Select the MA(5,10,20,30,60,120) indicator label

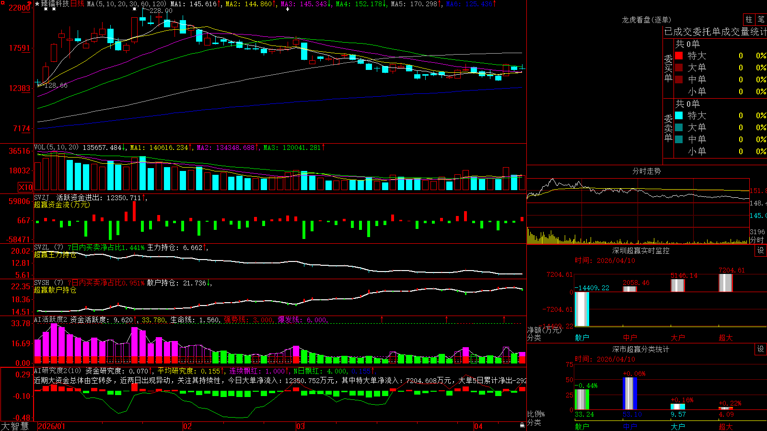pyautogui.click(x=127, y=4)
